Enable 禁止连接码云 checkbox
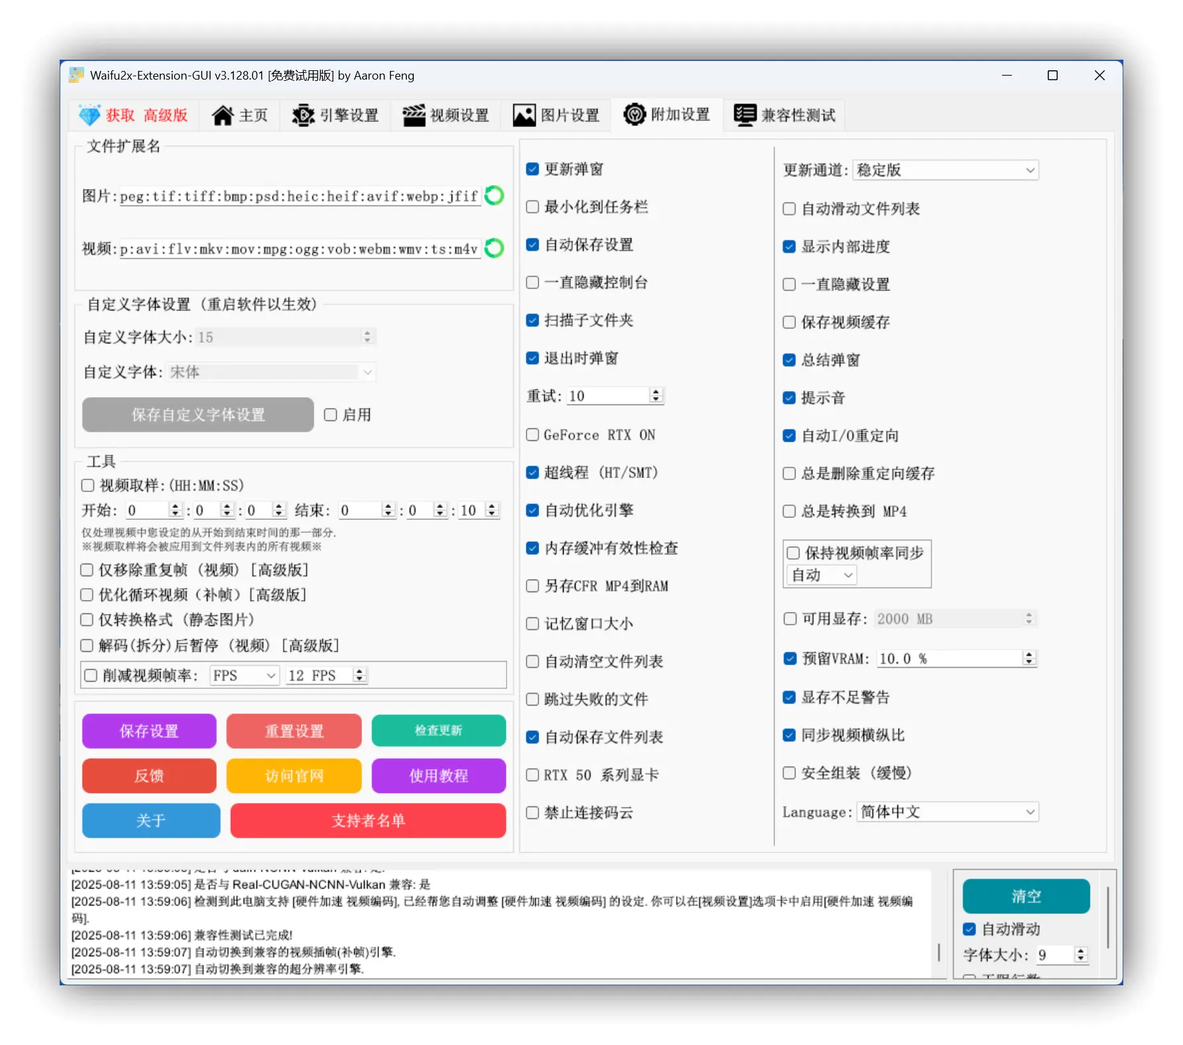Image resolution: width=1183 pixels, height=1045 pixels. [532, 813]
